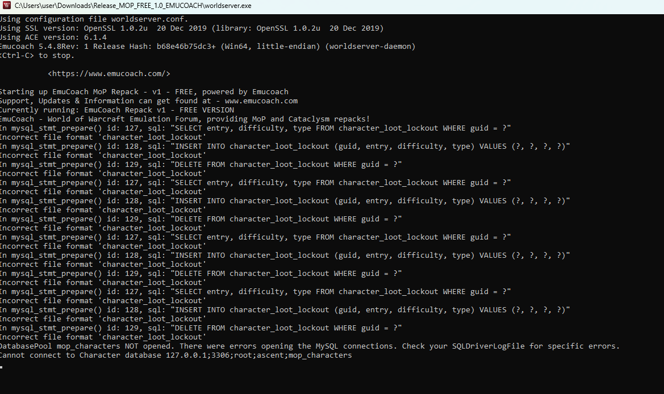Image resolution: width=664 pixels, height=394 pixels.
Task: Click the https://www.emucoach.com/ URL
Action: tap(109, 74)
